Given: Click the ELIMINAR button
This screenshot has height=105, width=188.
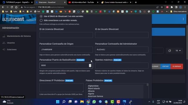Looking at the screenshot, I should (177, 66).
